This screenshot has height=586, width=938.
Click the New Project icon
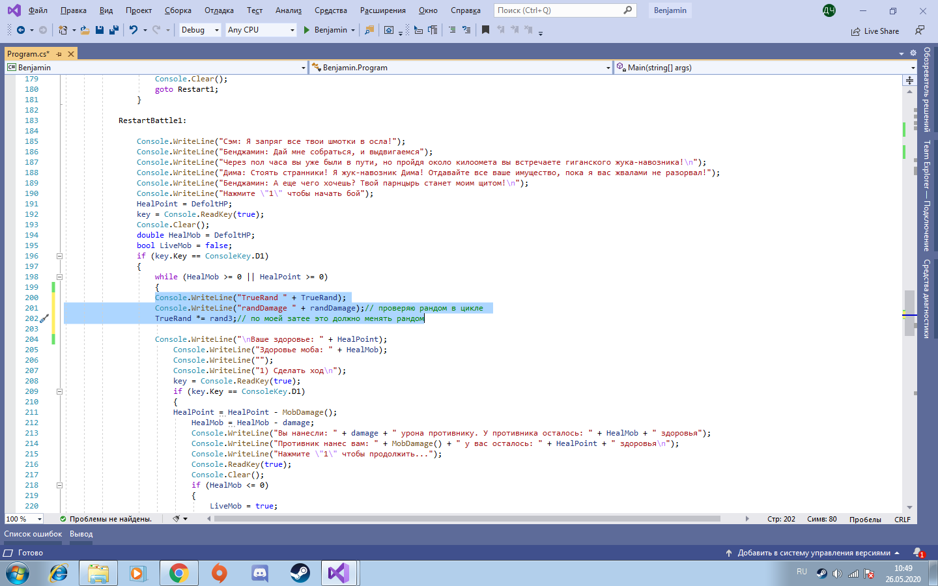[x=63, y=30]
